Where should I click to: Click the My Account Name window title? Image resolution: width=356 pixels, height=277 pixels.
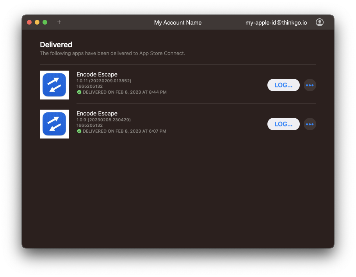pyautogui.click(x=178, y=23)
